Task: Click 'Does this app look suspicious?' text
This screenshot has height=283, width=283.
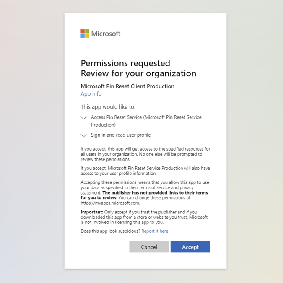Action: click(110, 231)
